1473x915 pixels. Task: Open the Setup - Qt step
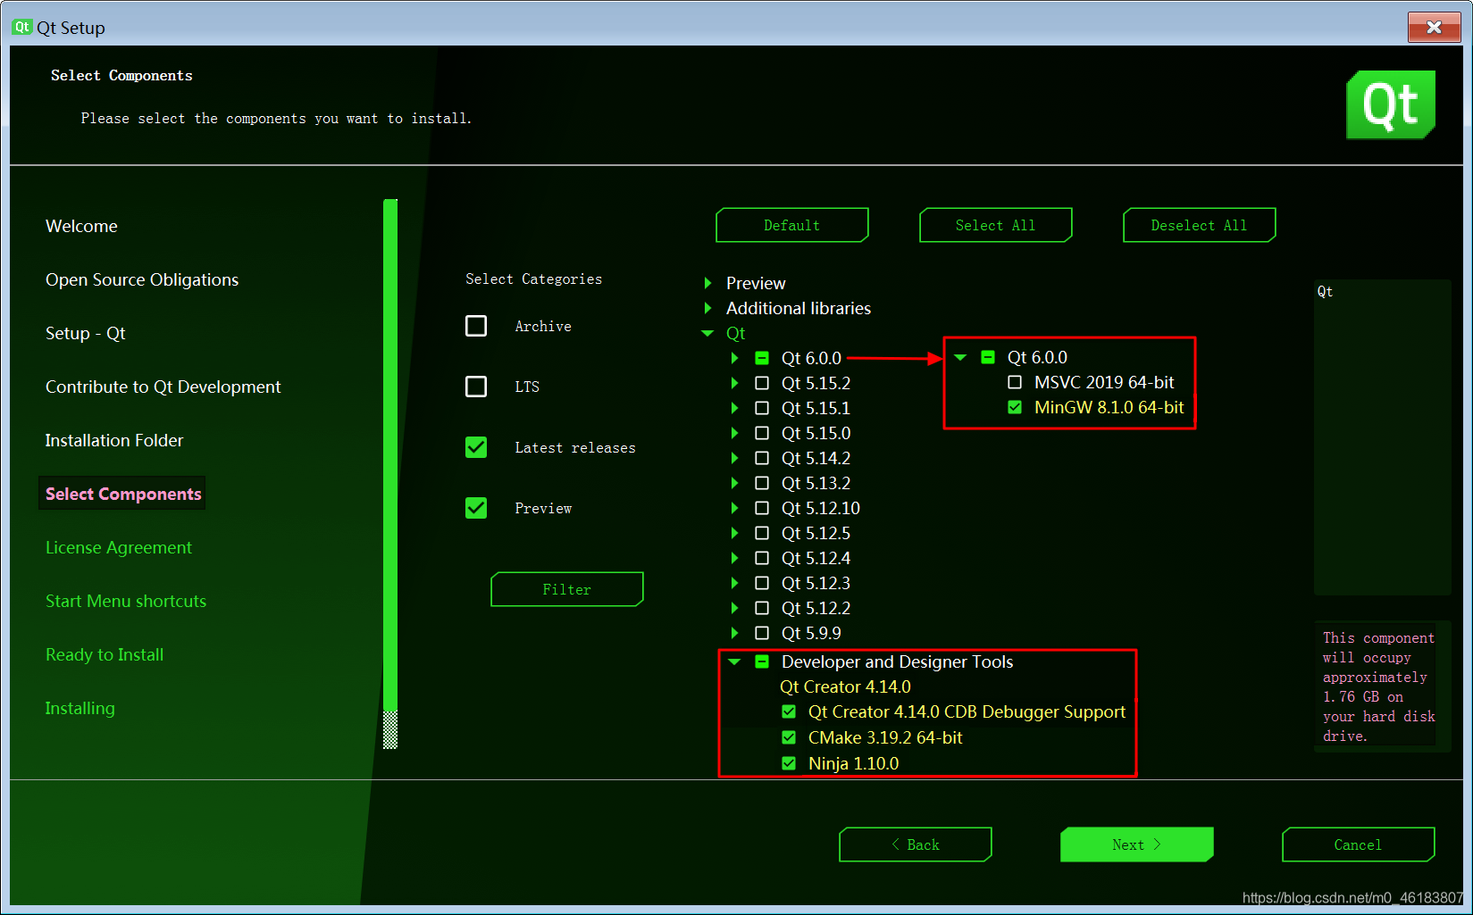pos(86,333)
